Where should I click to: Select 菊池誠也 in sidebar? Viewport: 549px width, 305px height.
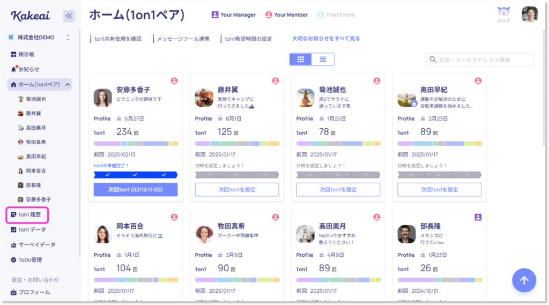pos(32,99)
